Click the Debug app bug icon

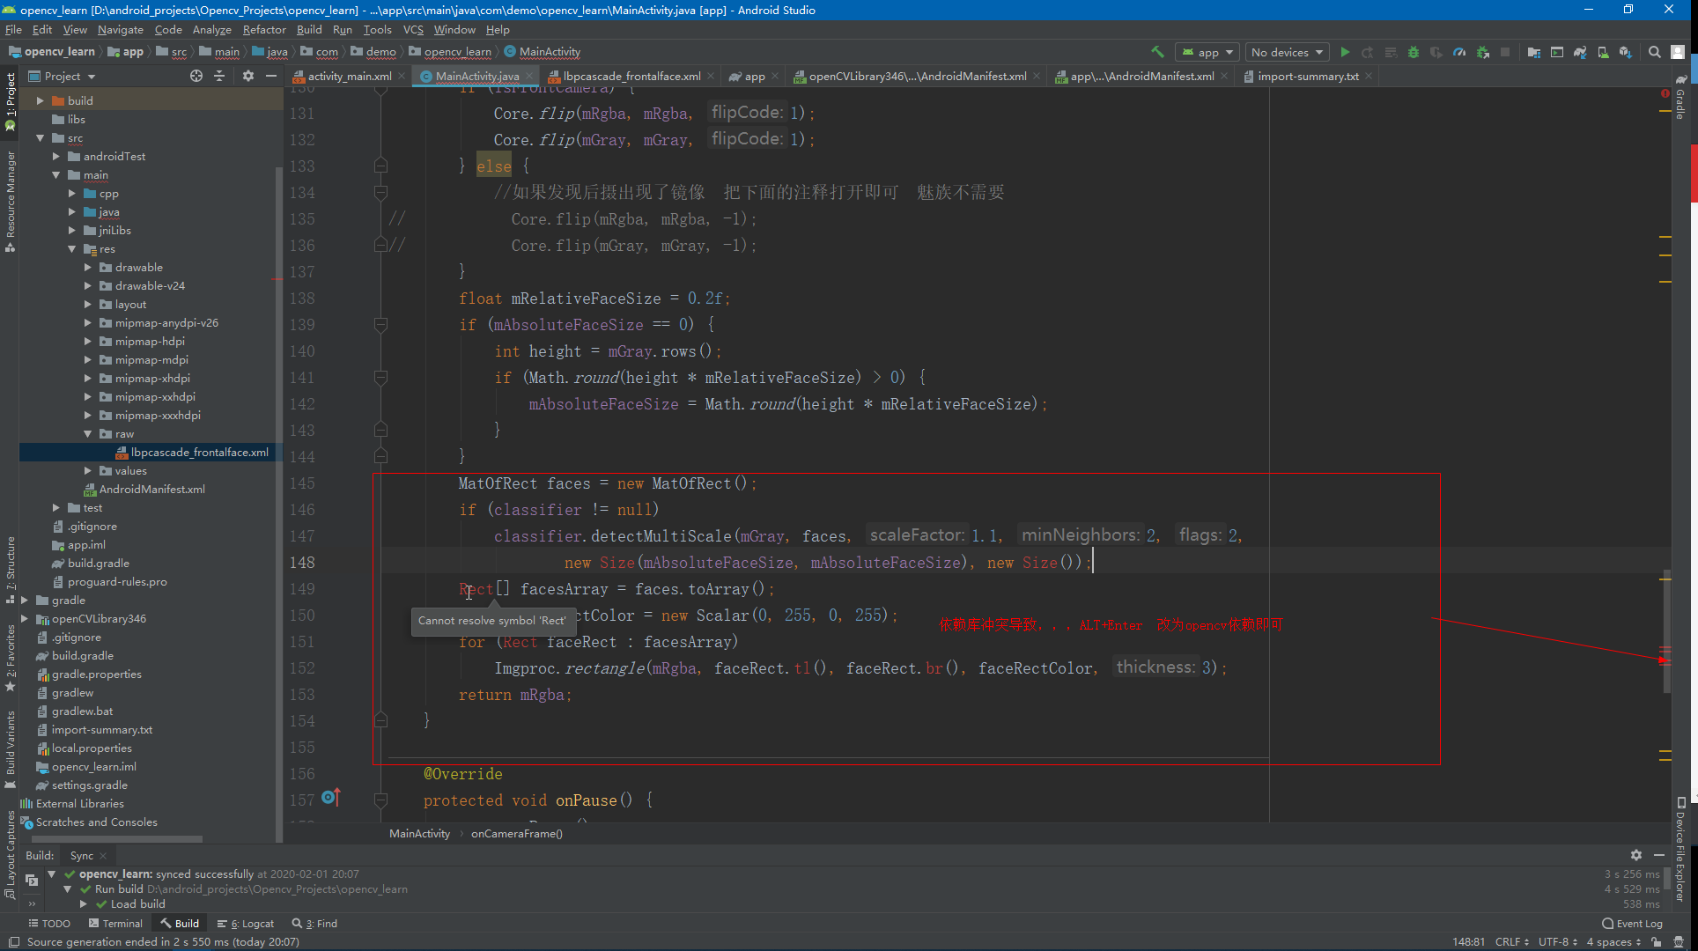pyautogui.click(x=1414, y=52)
